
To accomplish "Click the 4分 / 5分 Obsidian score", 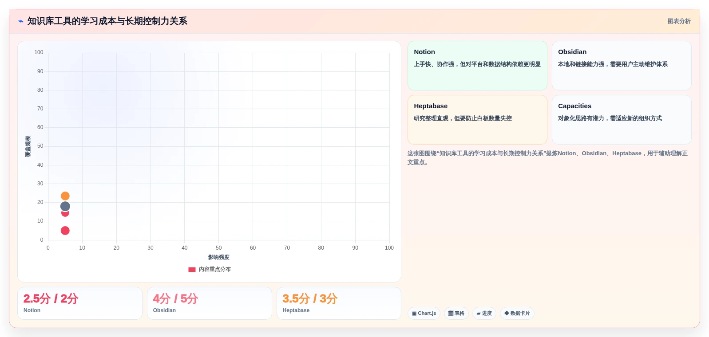I will (x=175, y=298).
